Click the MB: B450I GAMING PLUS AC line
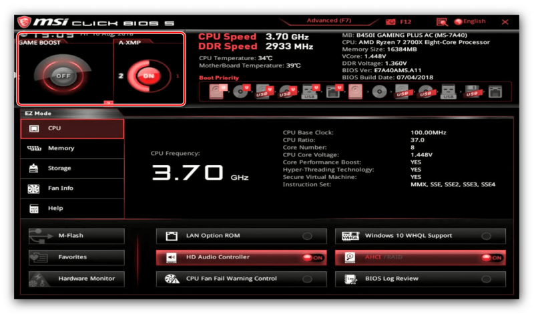The height and width of the screenshot is (314, 534). [405, 35]
